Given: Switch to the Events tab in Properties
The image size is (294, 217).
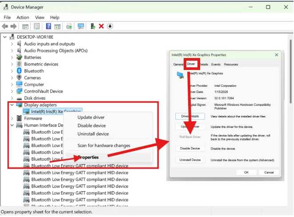Looking at the screenshot, I should click(216, 64).
